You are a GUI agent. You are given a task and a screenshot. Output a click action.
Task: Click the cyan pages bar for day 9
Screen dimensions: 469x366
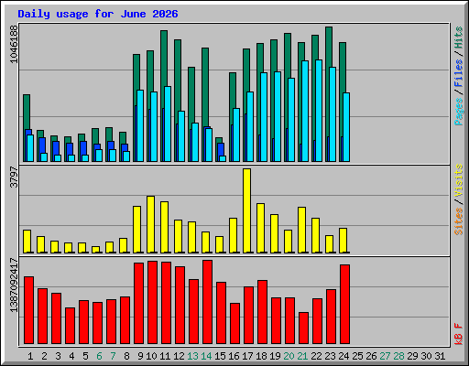140,125
